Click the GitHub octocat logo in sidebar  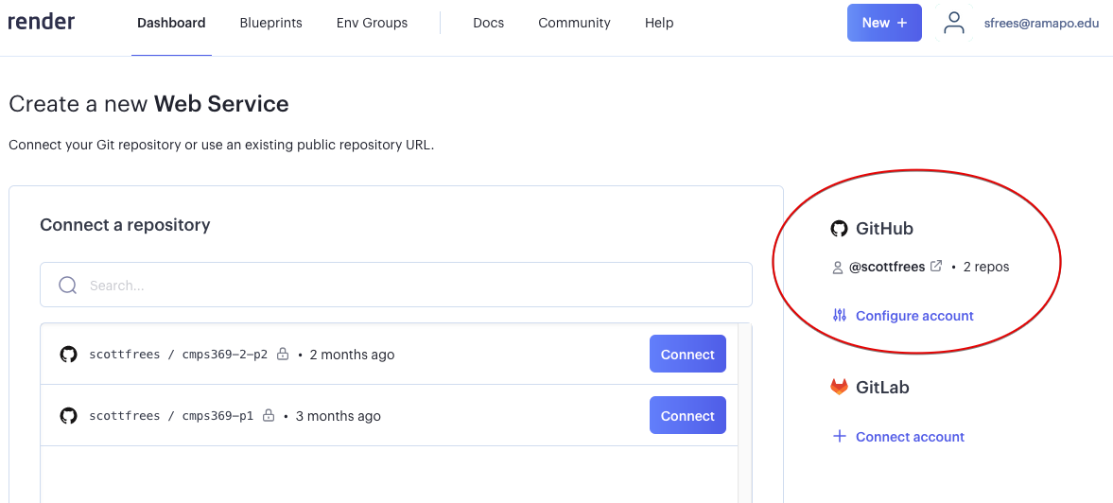[839, 229]
